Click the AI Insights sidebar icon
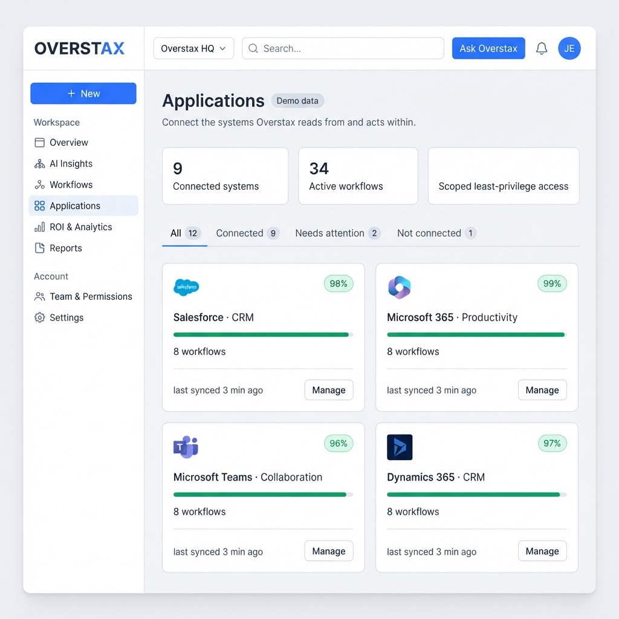Screen dimensions: 619x619 coord(39,164)
